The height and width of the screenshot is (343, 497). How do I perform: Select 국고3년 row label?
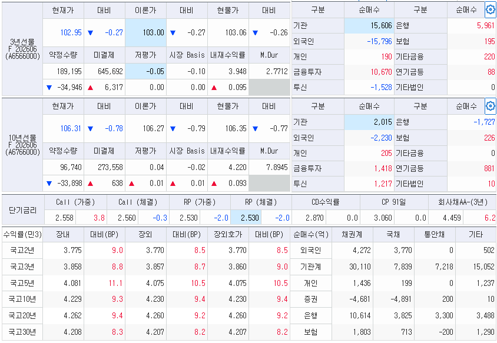click(22, 267)
